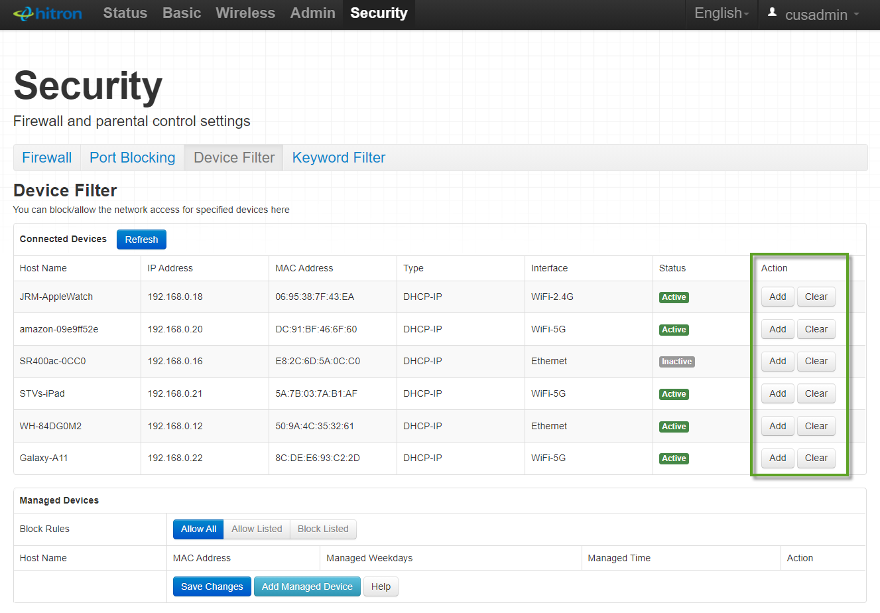Screen dimensions: 880x613
Task: Add WH-84DG0M2 to managed devices
Action: pyautogui.click(x=778, y=426)
